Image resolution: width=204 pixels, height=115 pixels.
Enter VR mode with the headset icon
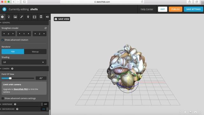click(x=195, y=112)
